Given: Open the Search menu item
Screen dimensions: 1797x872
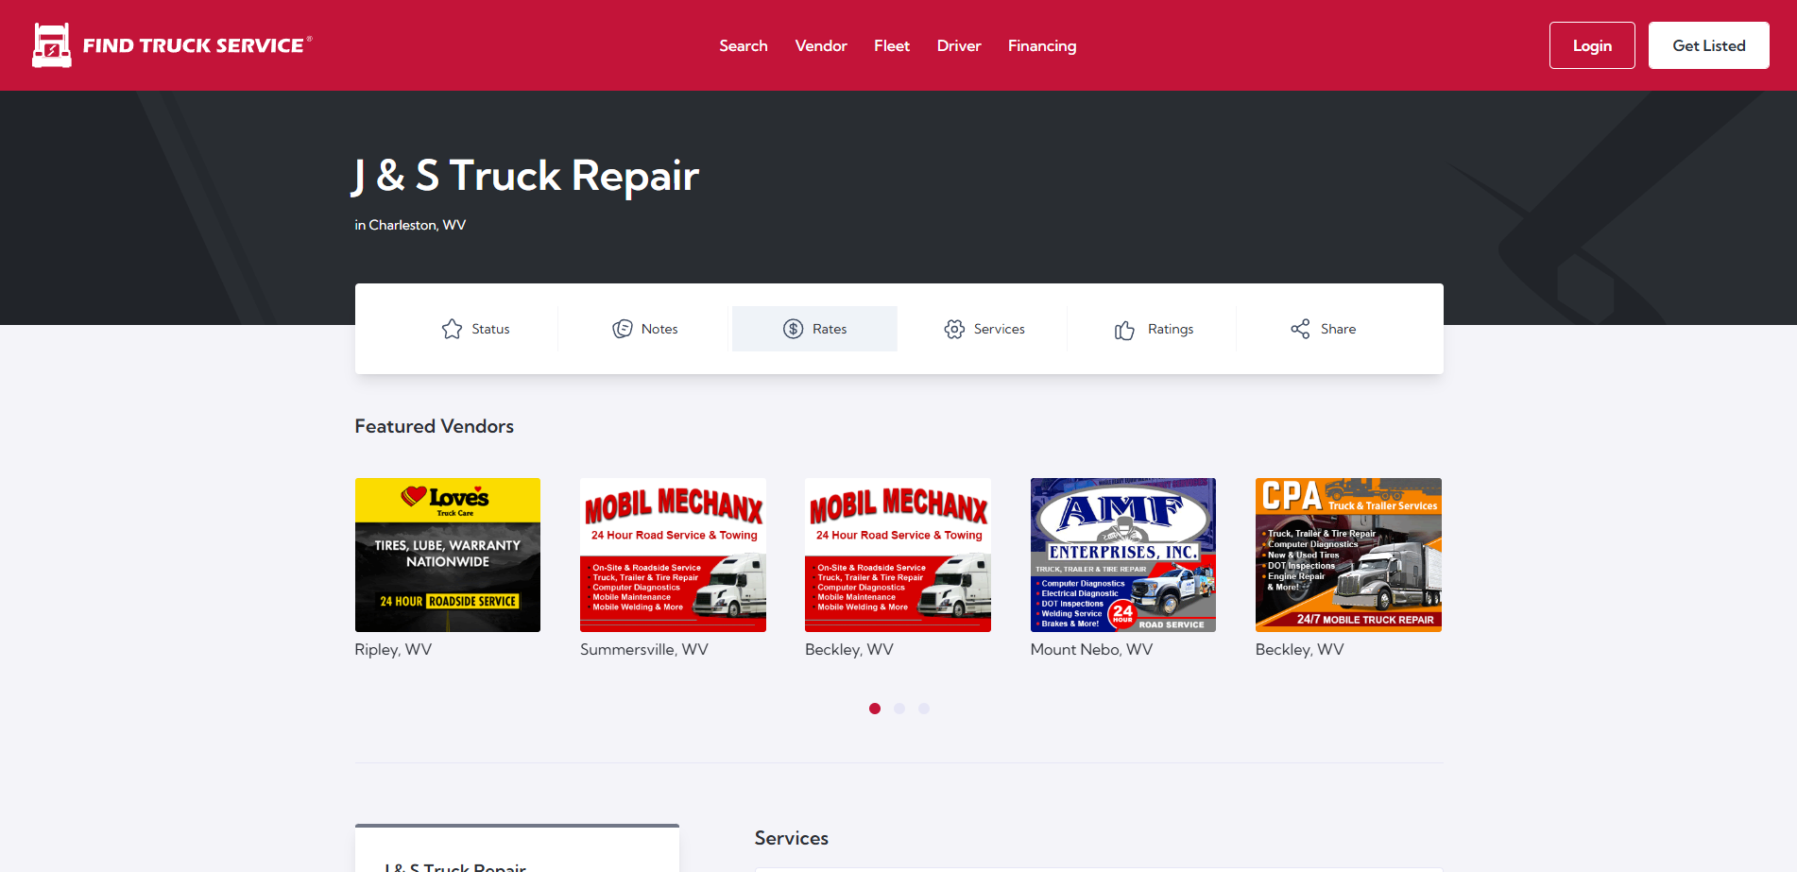Looking at the screenshot, I should (743, 45).
